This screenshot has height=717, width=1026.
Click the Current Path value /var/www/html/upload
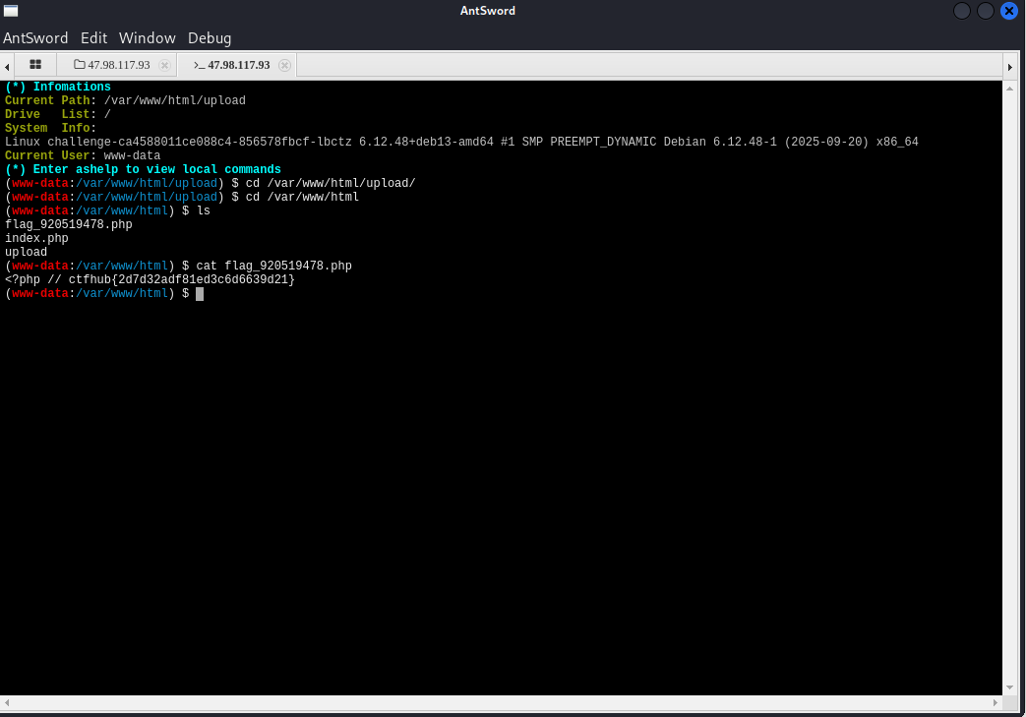[x=175, y=100]
